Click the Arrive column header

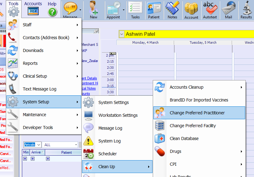38,152
